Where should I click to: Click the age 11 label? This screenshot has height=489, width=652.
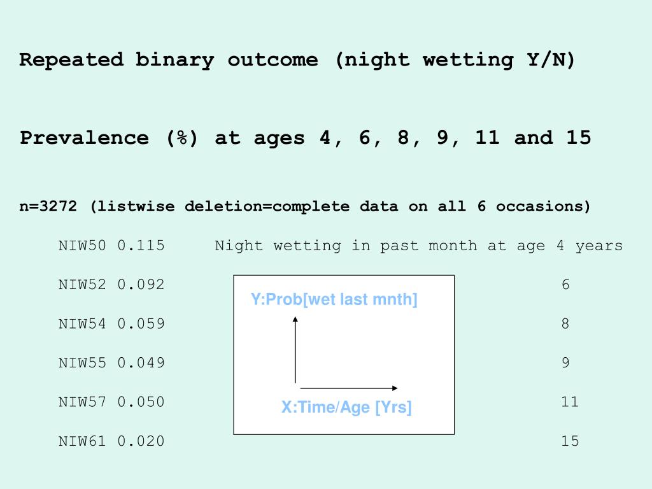570,402
